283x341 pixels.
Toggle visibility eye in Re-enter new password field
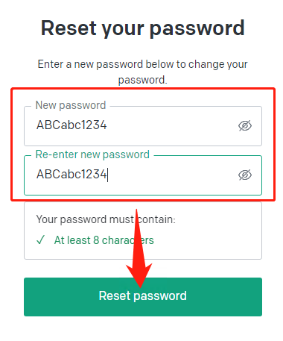pyautogui.click(x=245, y=175)
